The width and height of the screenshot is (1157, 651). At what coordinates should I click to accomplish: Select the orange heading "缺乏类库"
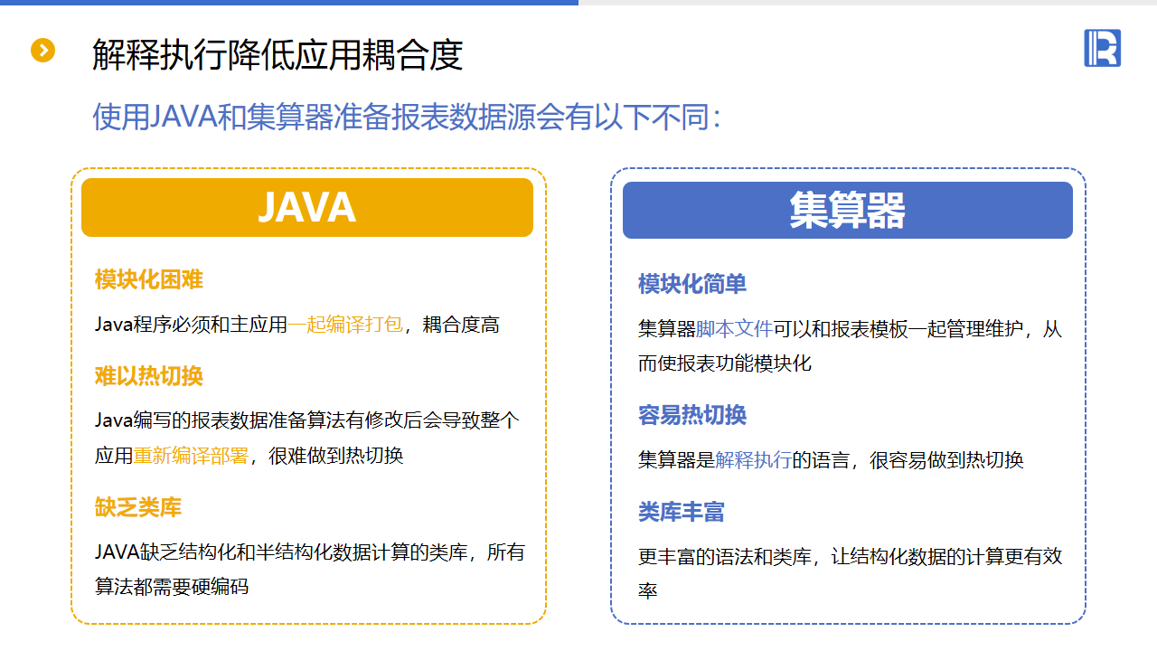138,507
